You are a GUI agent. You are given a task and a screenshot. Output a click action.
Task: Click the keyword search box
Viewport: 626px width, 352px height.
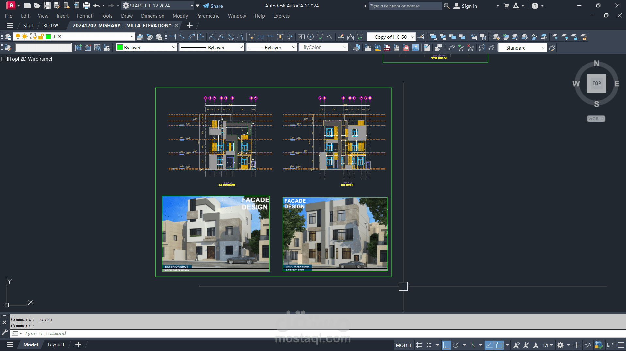pos(405,6)
